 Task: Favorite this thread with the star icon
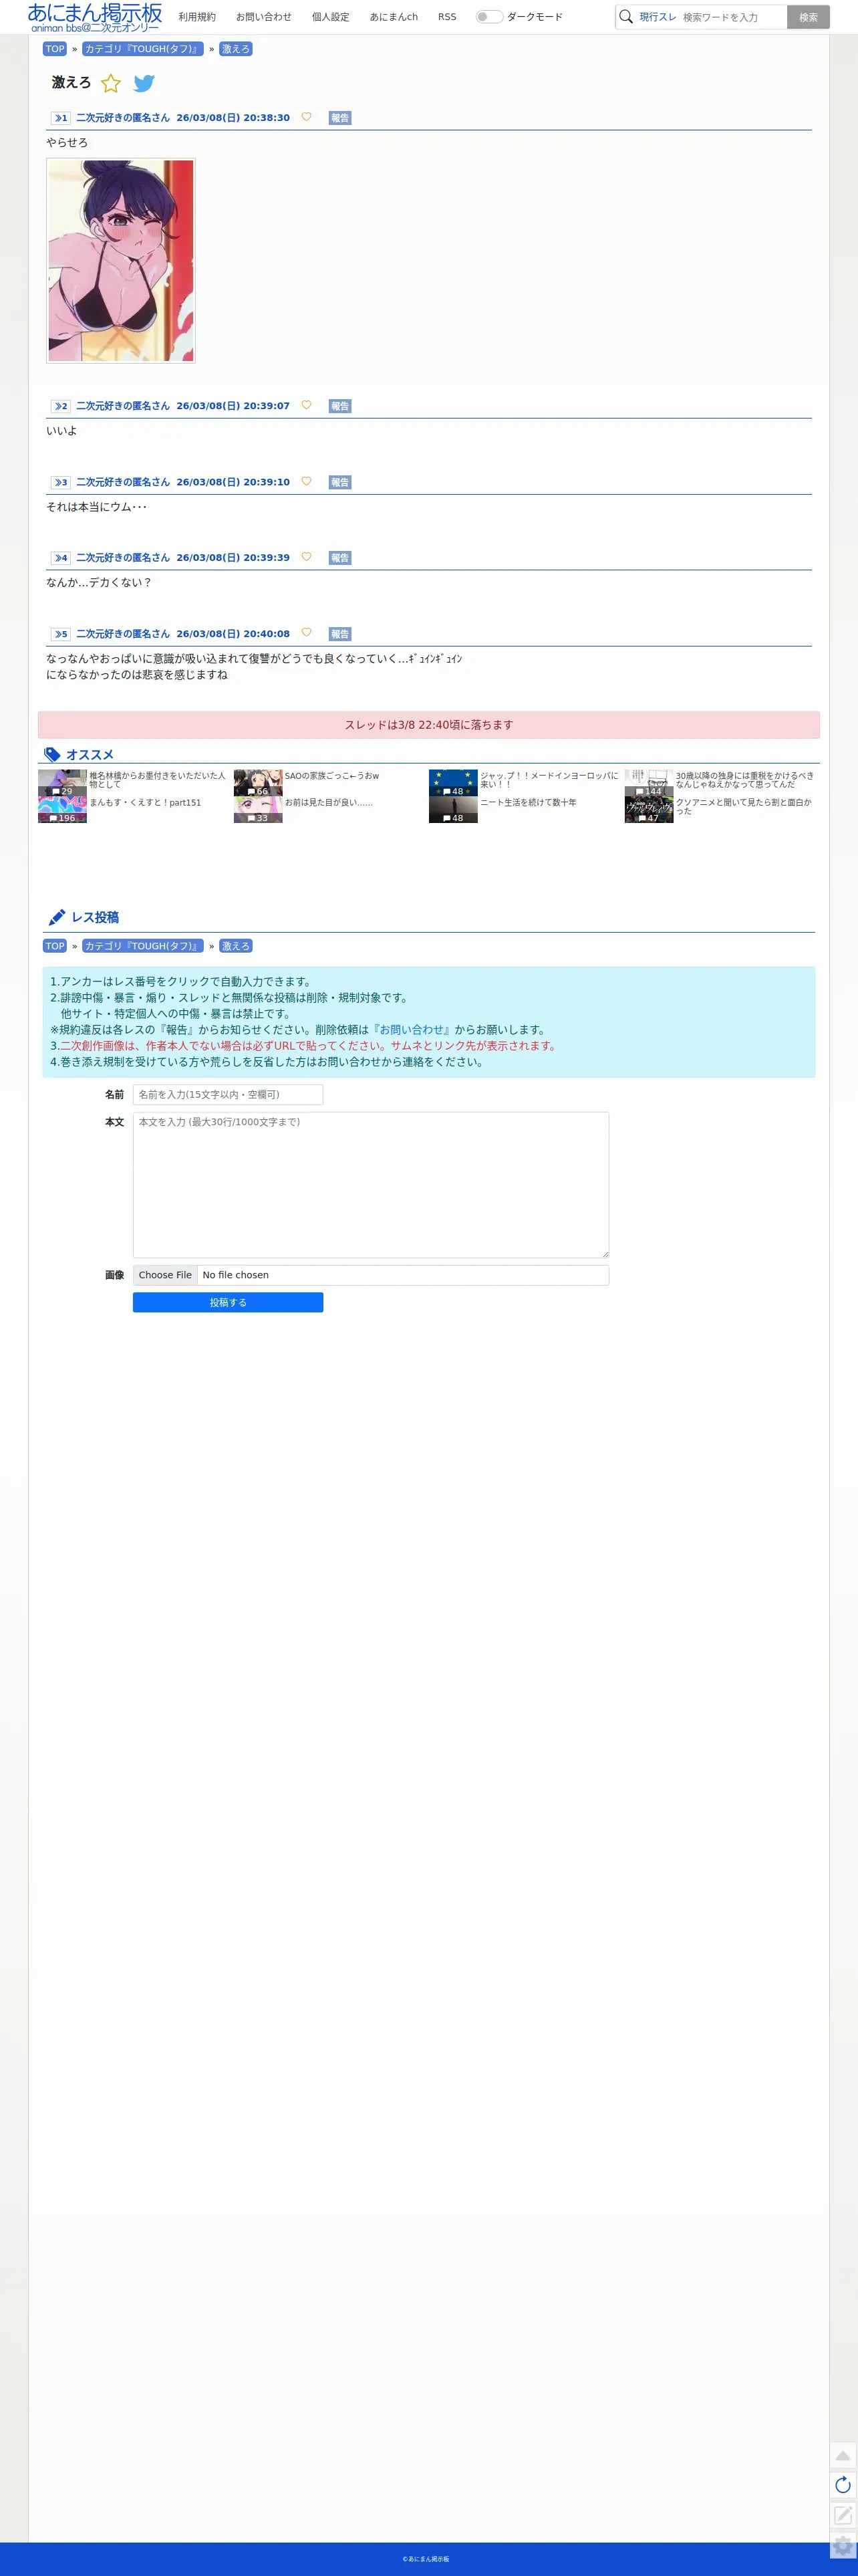(x=111, y=84)
